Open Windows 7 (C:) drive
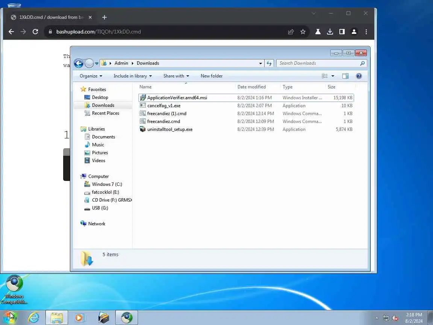Viewport: 433px width, 325px height. [107, 184]
